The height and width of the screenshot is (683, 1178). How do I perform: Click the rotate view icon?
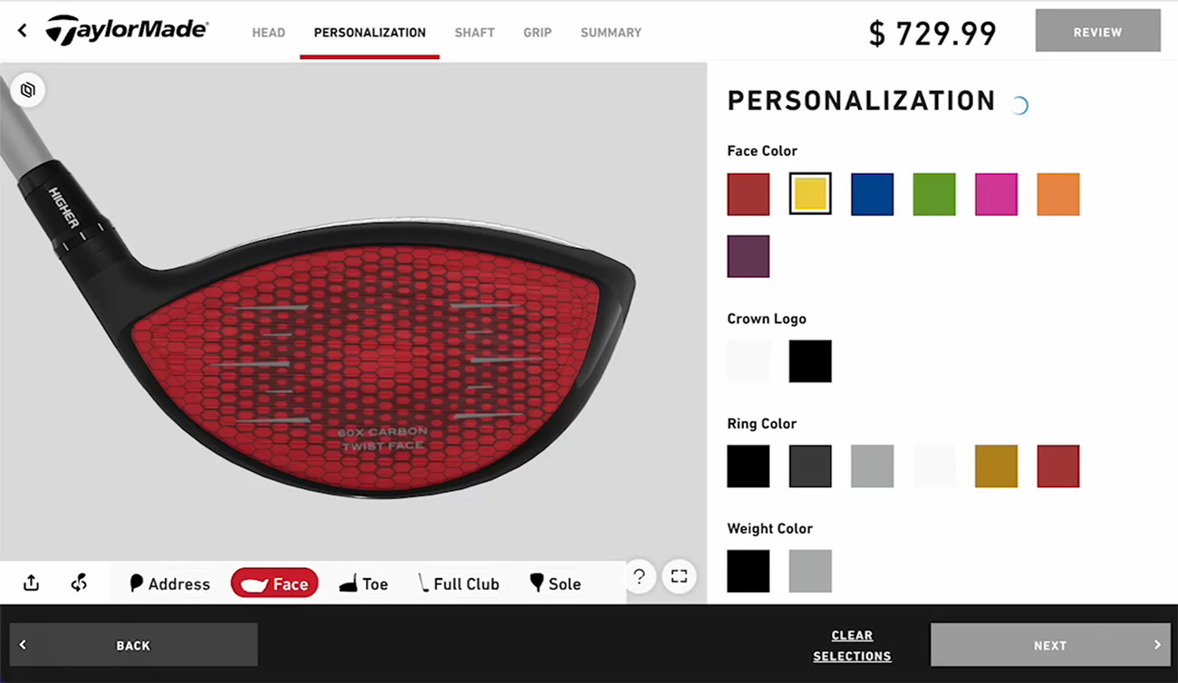(x=79, y=583)
